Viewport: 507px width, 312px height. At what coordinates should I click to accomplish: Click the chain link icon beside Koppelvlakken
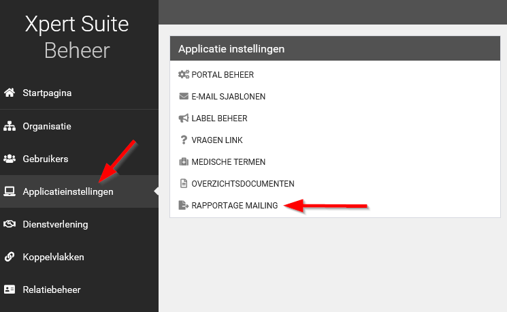(x=10, y=257)
